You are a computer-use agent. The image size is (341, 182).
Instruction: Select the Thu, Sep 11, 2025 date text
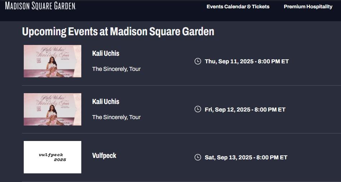(247, 61)
